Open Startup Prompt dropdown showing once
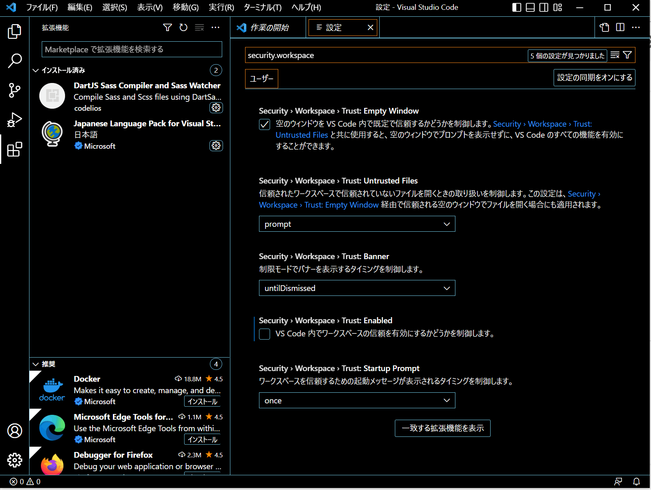The width and height of the screenshot is (651, 490). pyautogui.click(x=357, y=401)
